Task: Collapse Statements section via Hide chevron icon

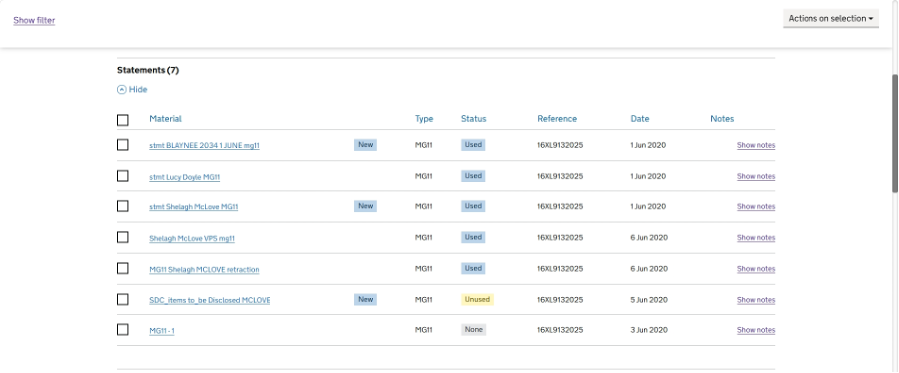Action: coord(121,90)
